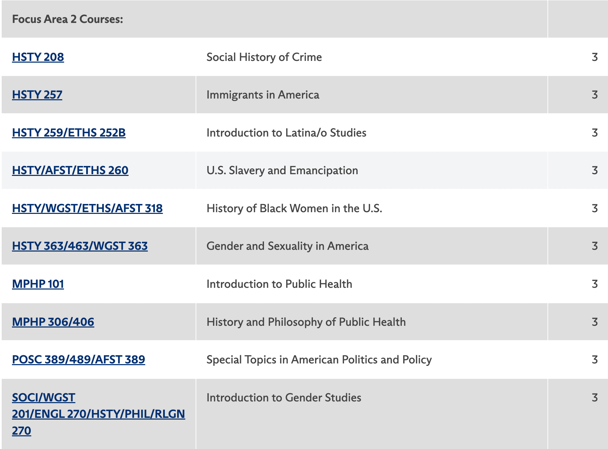
Task: Click the 'Focus Area 2 Courses:' heading
Action: (x=68, y=19)
